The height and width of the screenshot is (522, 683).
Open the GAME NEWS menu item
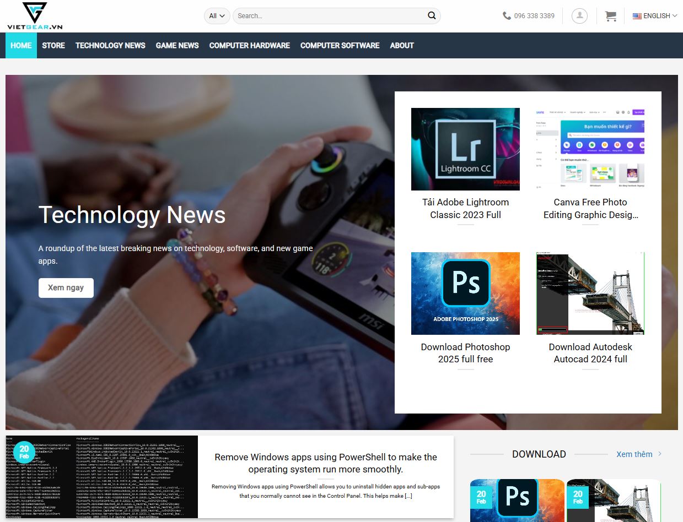pos(177,45)
